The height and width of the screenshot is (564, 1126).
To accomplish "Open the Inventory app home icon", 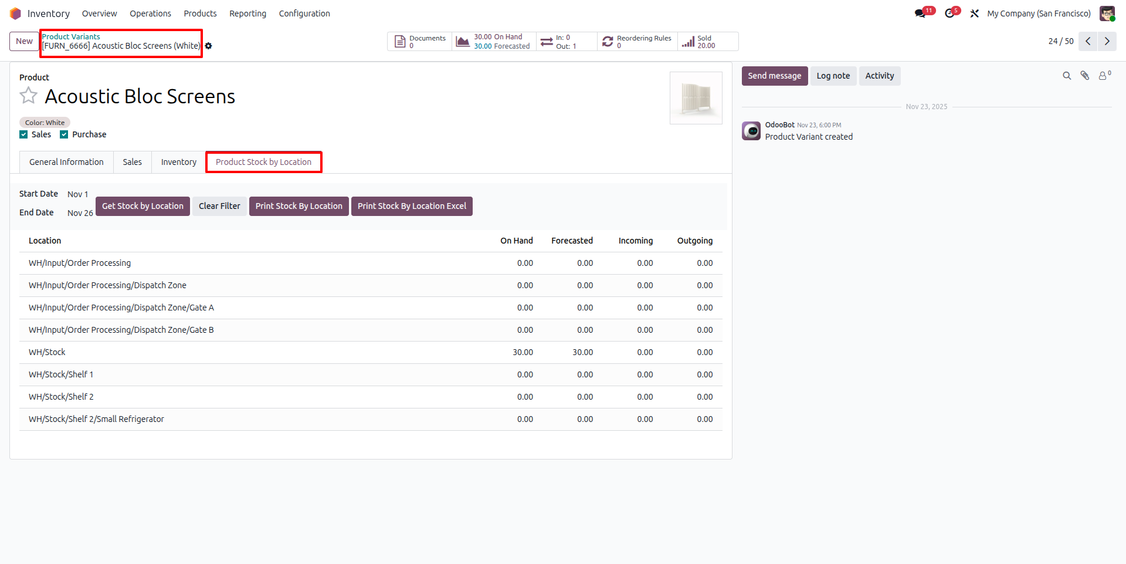I will (x=15, y=13).
